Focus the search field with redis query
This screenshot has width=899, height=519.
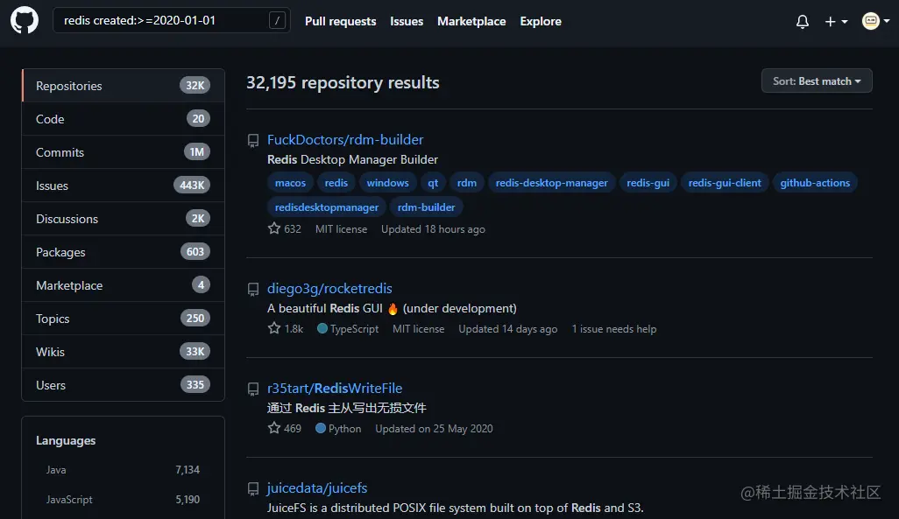172,21
